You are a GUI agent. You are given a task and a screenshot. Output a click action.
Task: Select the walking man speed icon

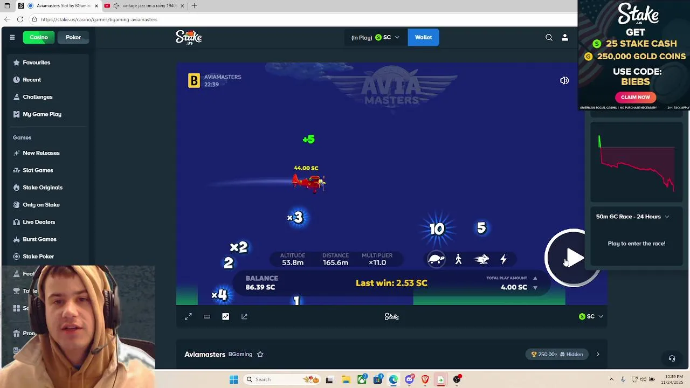pyautogui.click(x=458, y=259)
